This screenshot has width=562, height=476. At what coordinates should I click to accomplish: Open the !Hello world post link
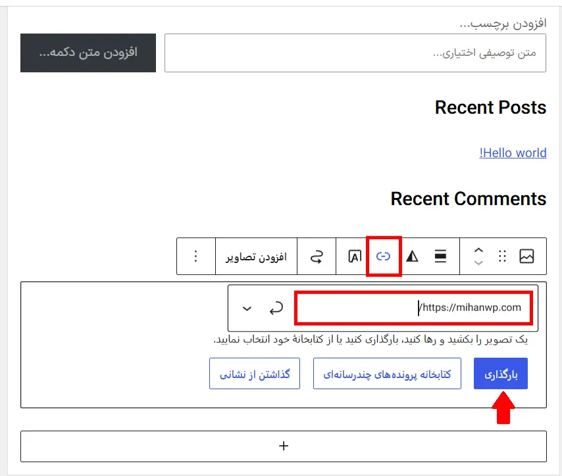(x=513, y=153)
